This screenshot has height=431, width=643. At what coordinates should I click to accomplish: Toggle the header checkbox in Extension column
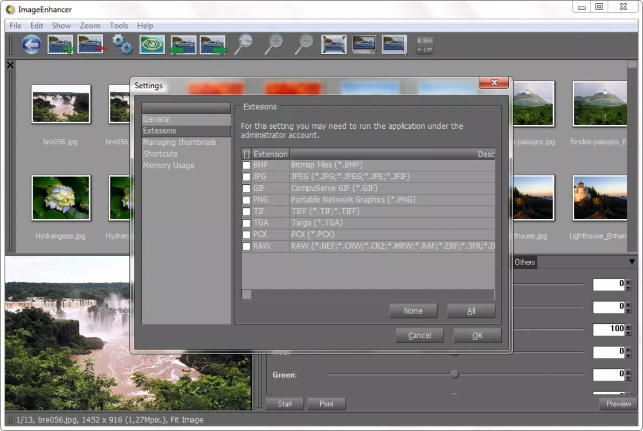[x=246, y=154]
